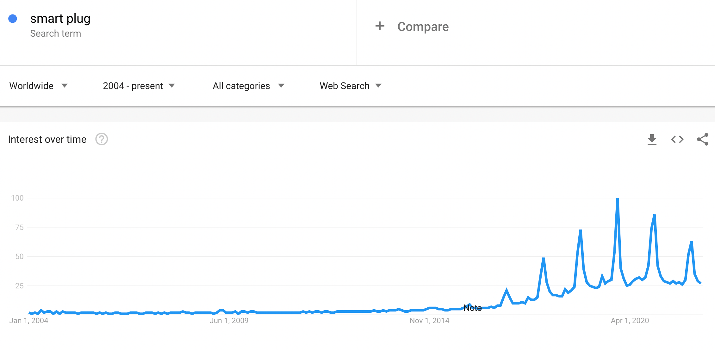Click the blue dot beside smart plug
The image size is (715, 350).
[x=13, y=19]
